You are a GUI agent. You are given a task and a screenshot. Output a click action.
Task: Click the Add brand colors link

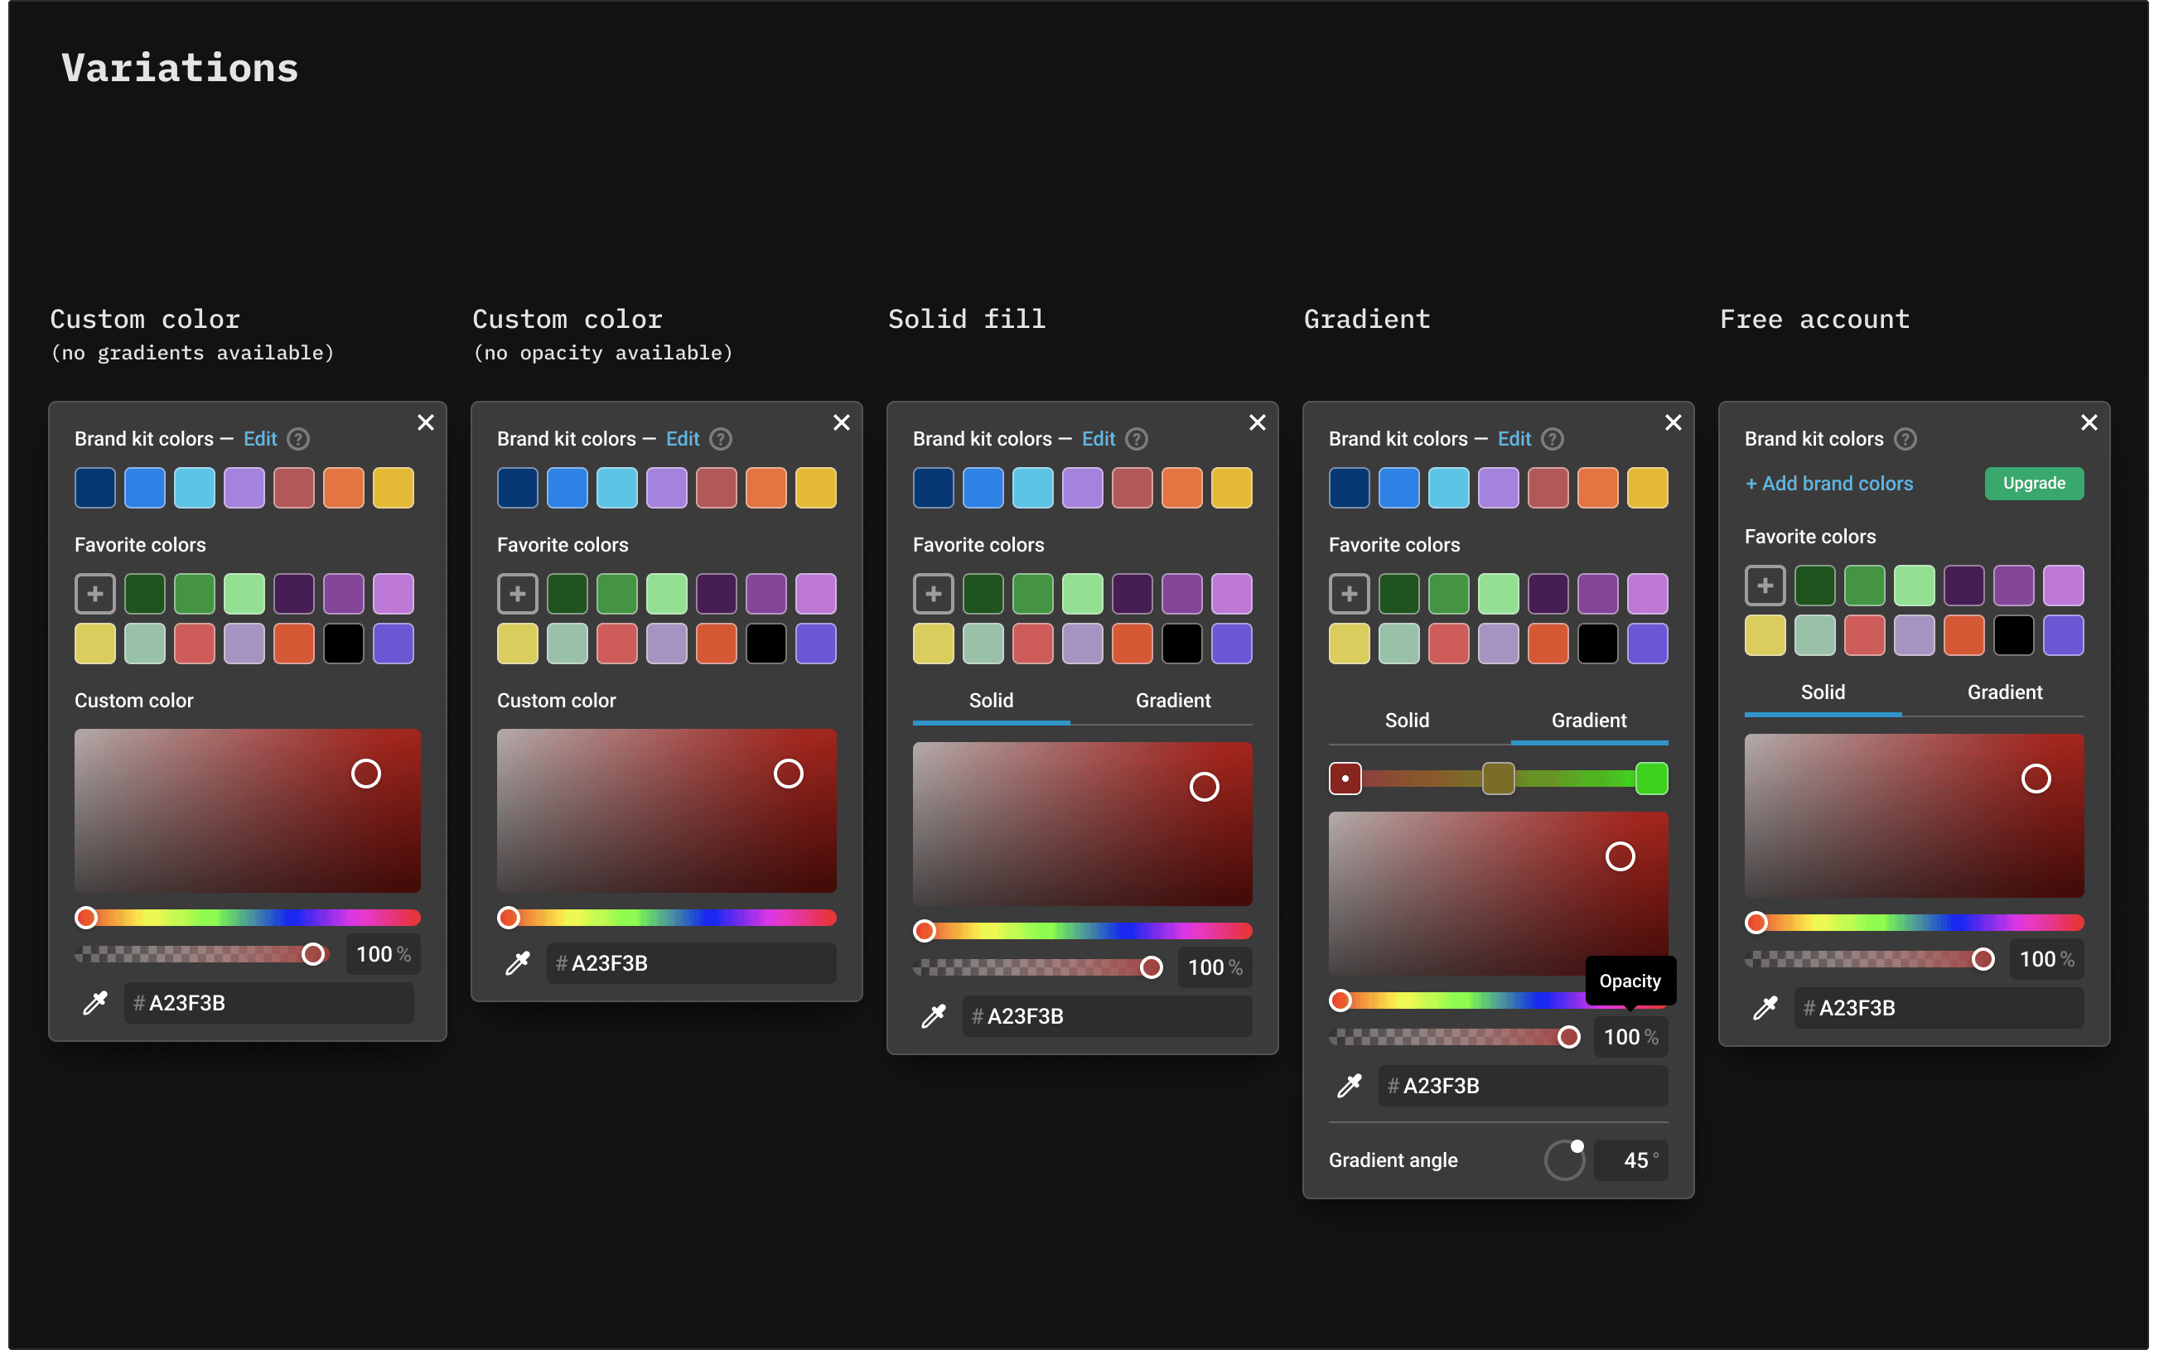point(1828,483)
